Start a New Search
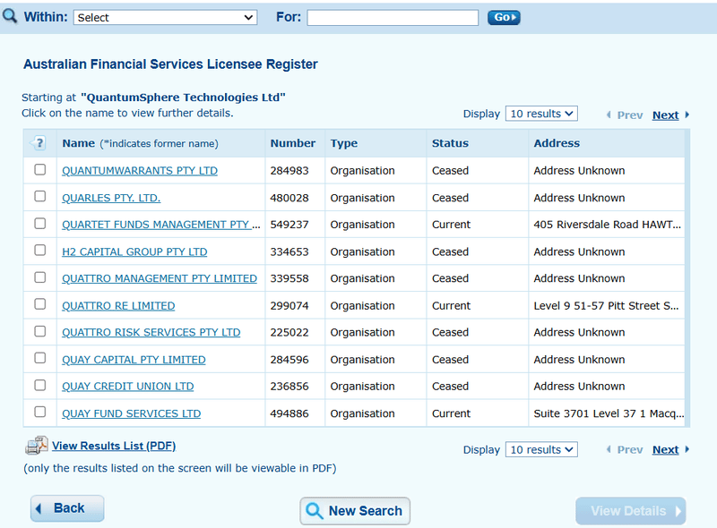 [355, 511]
